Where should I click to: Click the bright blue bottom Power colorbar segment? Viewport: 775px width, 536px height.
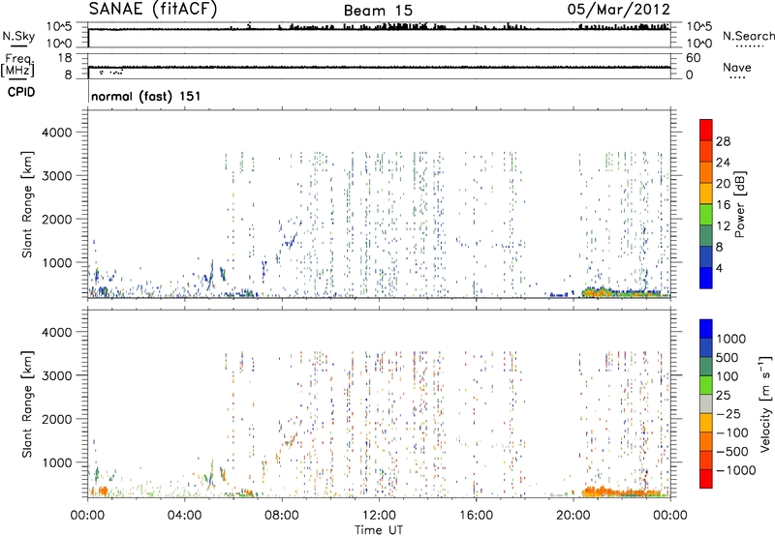point(706,278)
